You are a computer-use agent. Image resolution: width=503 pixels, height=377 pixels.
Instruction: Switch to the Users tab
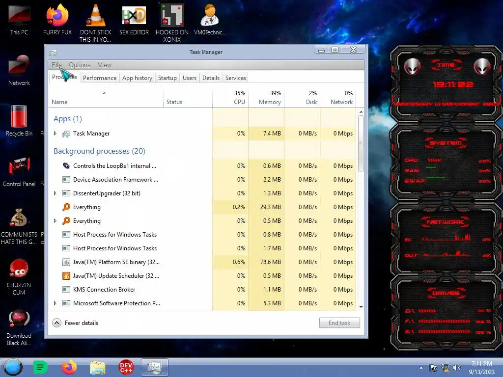tap(190, 78)
